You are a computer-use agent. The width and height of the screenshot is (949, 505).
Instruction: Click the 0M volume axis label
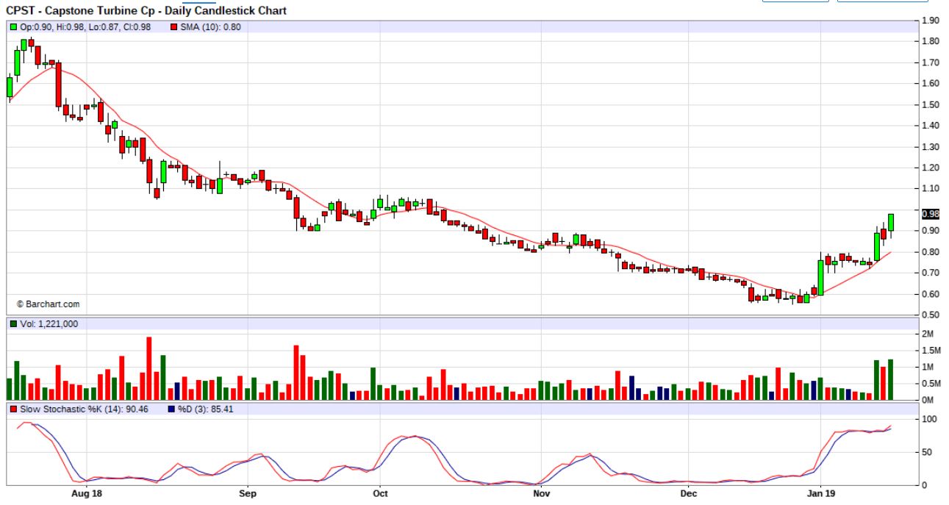point(928,401)
